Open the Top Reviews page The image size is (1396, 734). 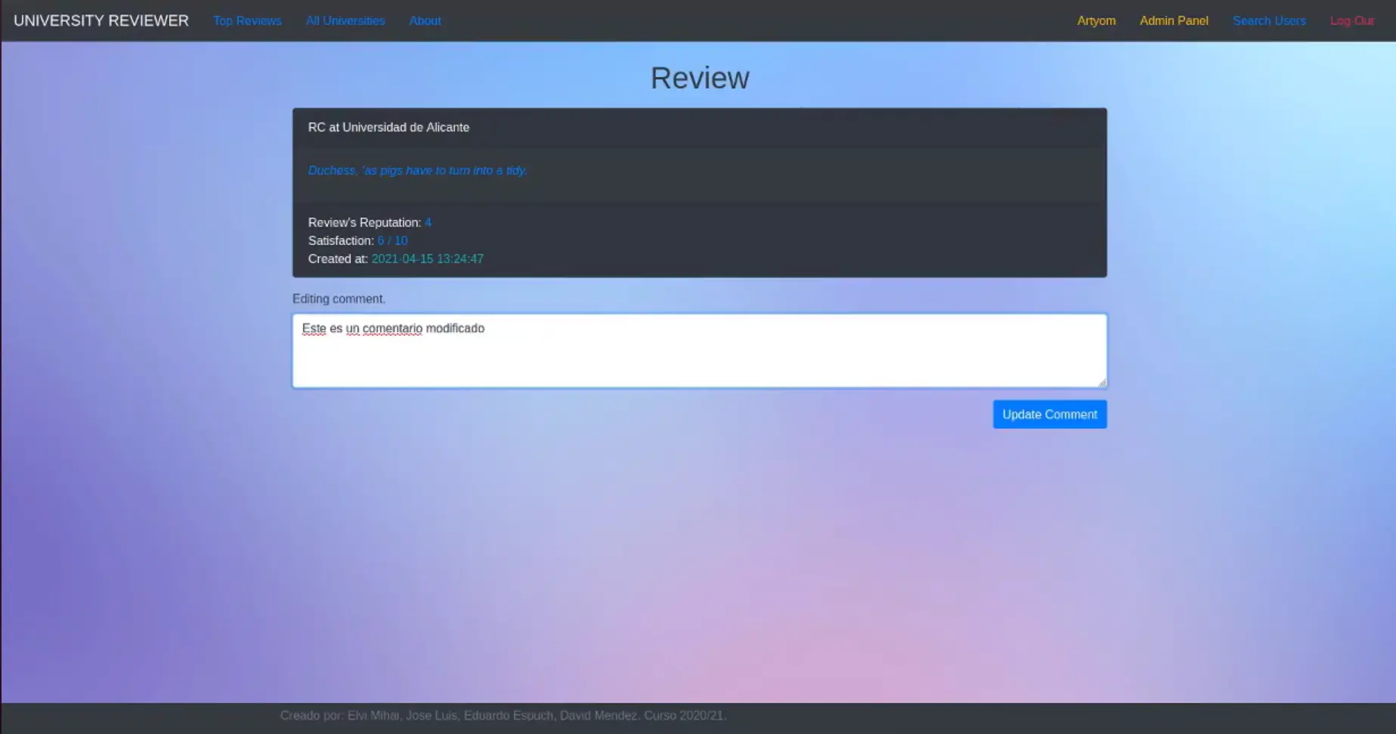(247, 20)
